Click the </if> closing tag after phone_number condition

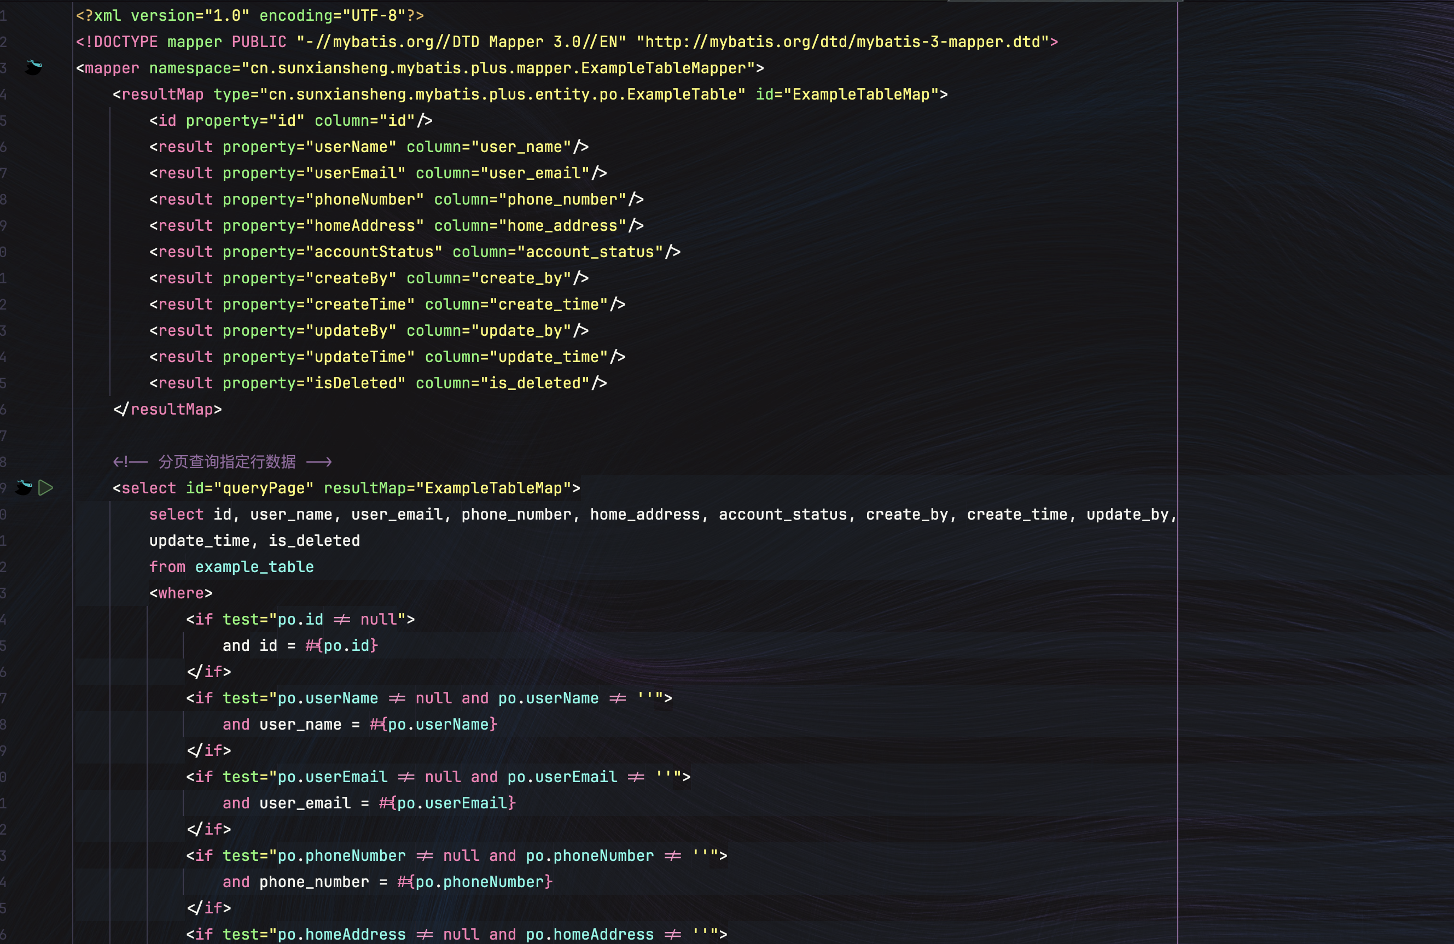coord(209,908)
